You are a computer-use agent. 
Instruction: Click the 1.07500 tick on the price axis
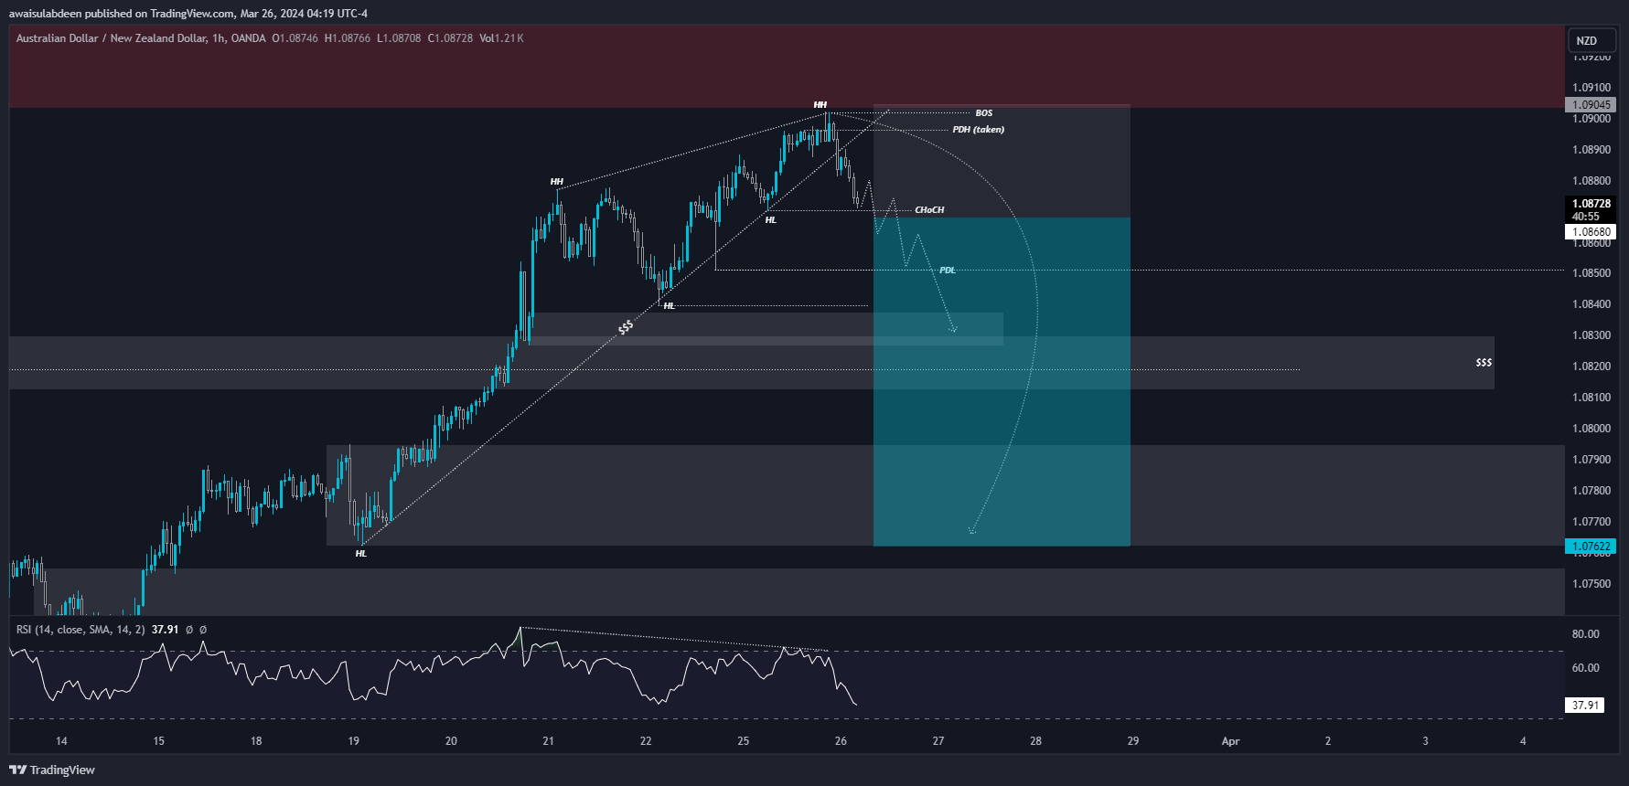pos(1591,584)
